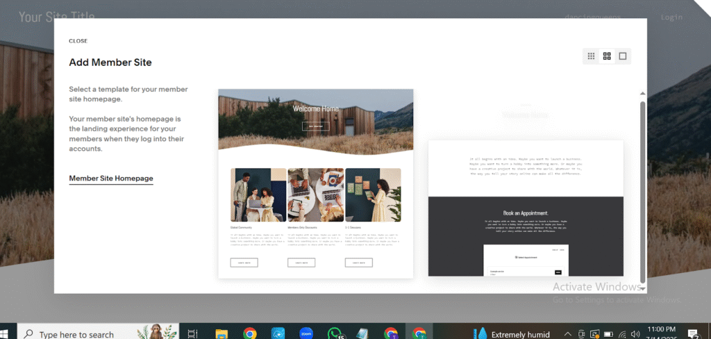Open the volume control in system tray

coord(635,334)
